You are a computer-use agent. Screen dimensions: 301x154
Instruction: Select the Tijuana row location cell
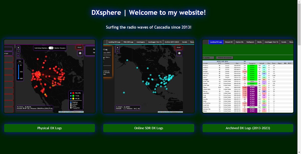click(205, 88)
